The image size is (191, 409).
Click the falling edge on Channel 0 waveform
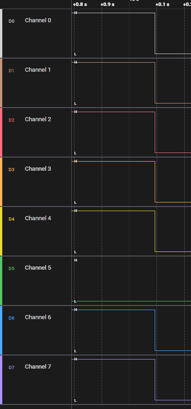pos(155,33)
